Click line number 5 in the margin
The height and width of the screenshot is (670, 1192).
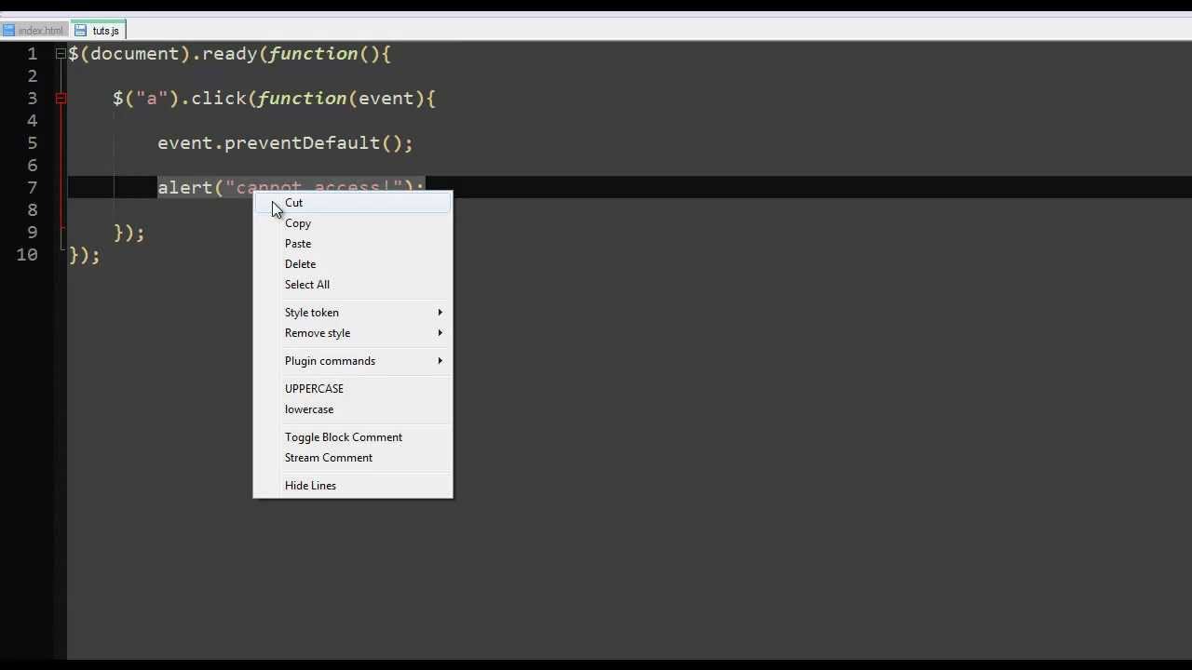pyautogui.click(x=33, y=143)
